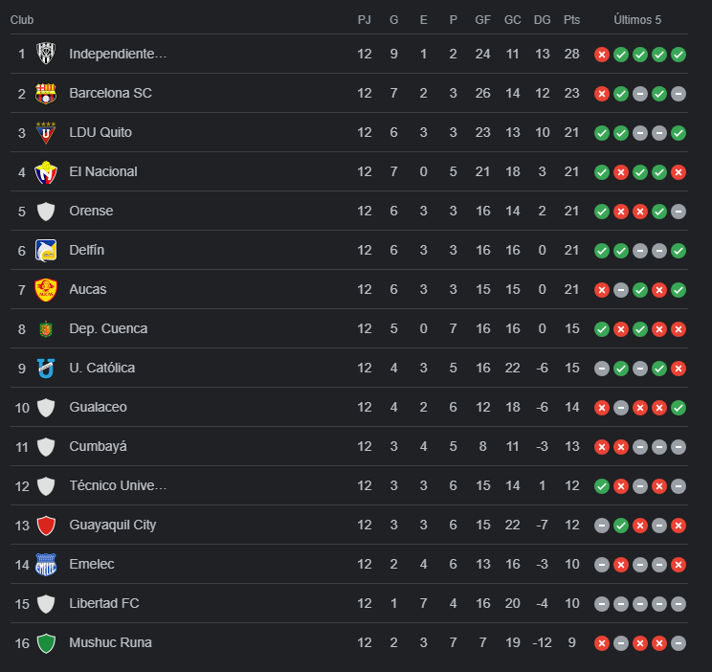Click the Emelec blue striped crest
This screenshot has width=712, height=672.
coord(45,564)
